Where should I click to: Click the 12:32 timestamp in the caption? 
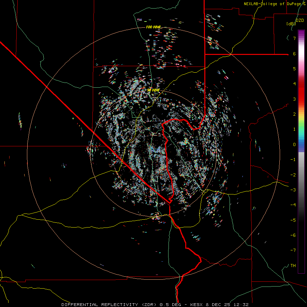pos(242,304)
